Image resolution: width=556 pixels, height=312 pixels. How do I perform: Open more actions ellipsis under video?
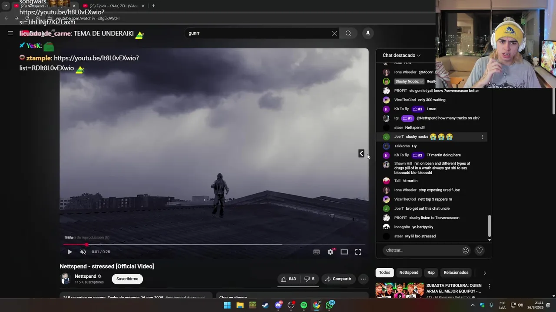(364, 279)
